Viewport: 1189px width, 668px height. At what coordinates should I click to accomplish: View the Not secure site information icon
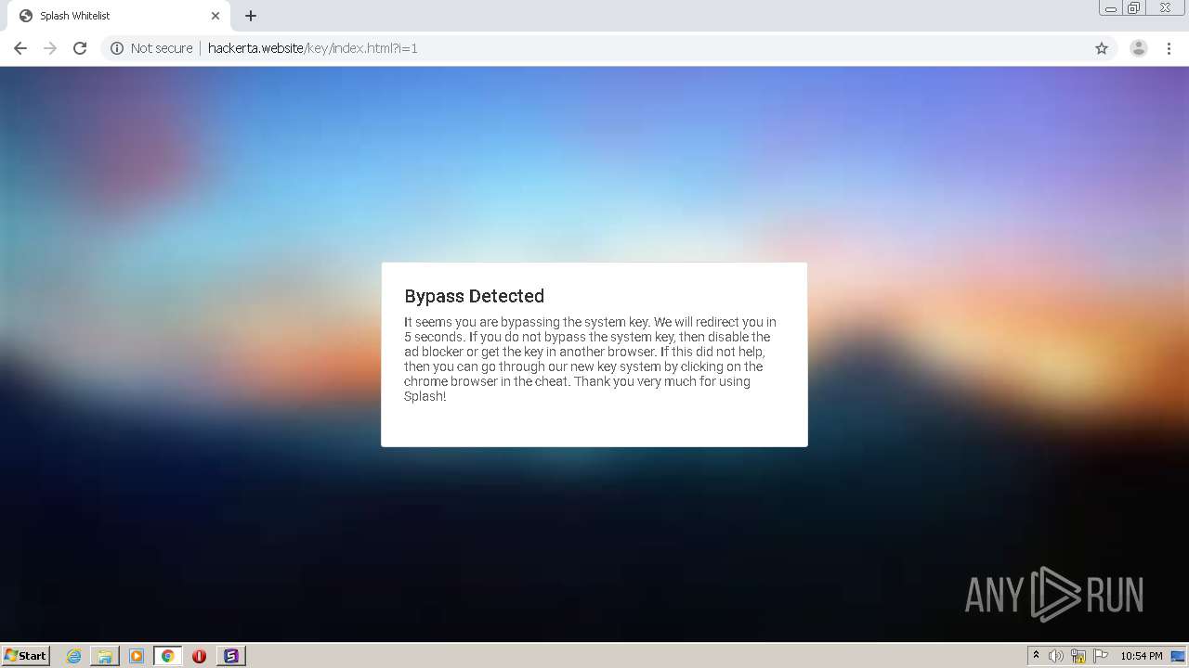pos(117,48)
